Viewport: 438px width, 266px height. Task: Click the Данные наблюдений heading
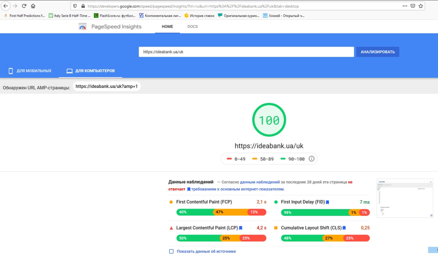click(191, 182)
